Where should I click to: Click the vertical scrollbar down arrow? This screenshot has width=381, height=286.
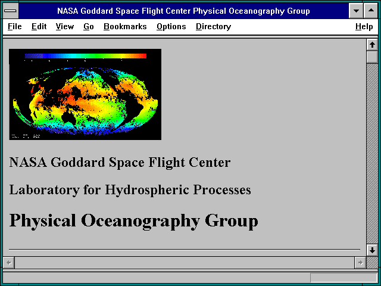pos(372,250)
